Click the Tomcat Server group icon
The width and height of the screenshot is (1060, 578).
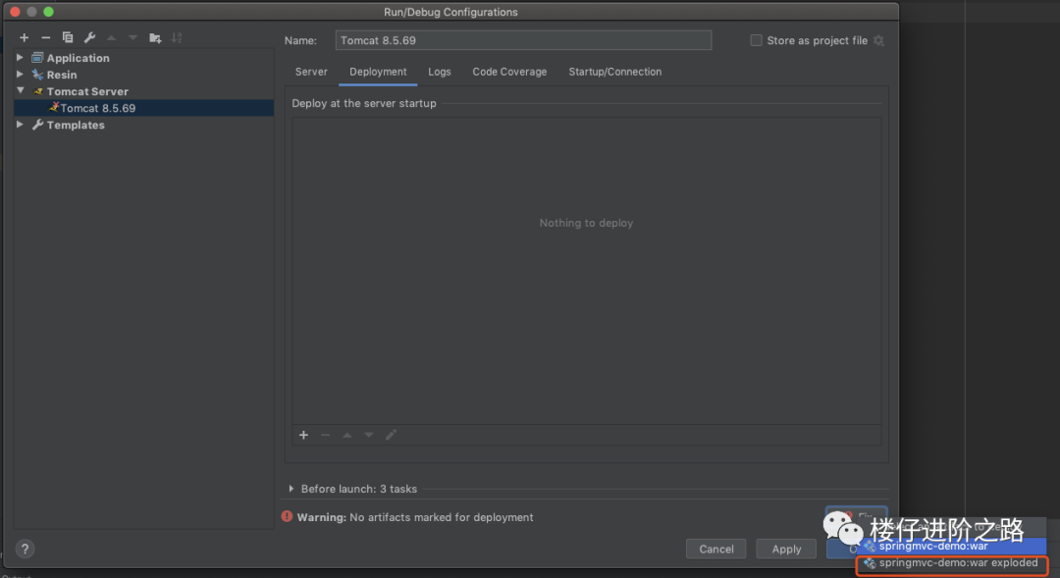38,91
